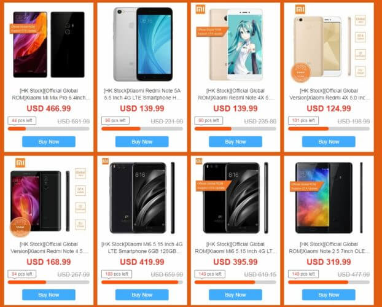
Task: Click Buy Now under USD 168.99 Redmi Note 4
Action: 49,295
